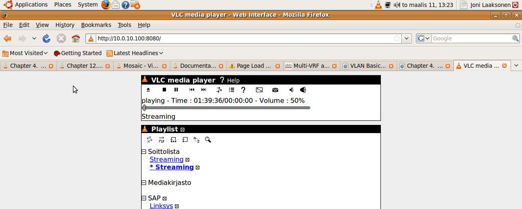Click the search magnifier button
522x209 pixels.
click(515, 39)
